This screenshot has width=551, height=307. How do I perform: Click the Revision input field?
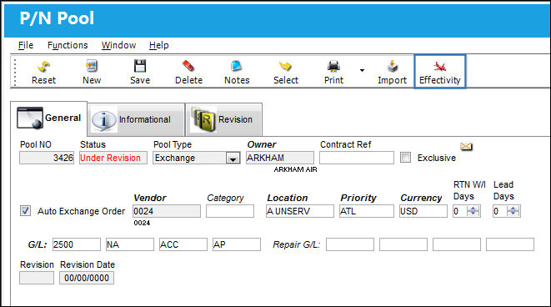(x=37, y=278)
